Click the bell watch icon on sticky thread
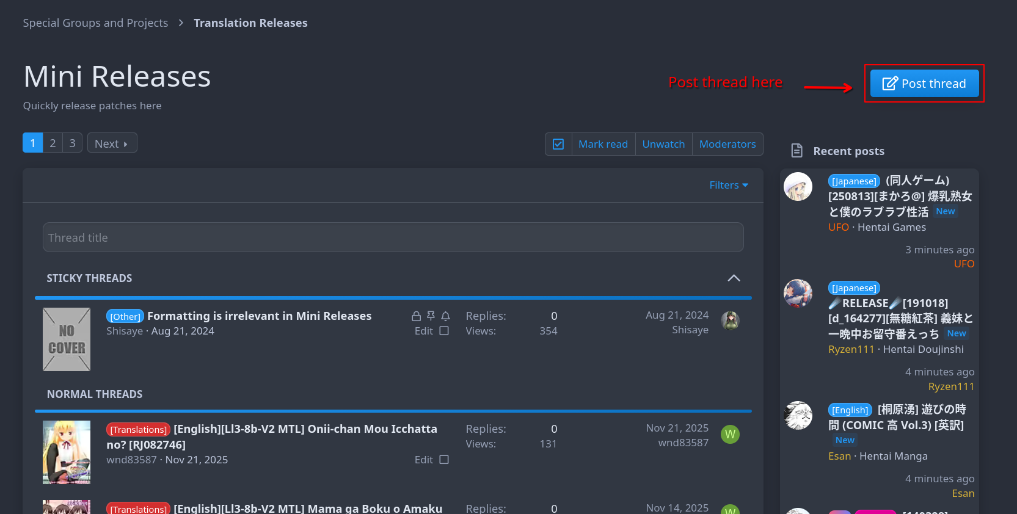The width and height of the screenshot is (1017, 514). [x=446, y=316]
